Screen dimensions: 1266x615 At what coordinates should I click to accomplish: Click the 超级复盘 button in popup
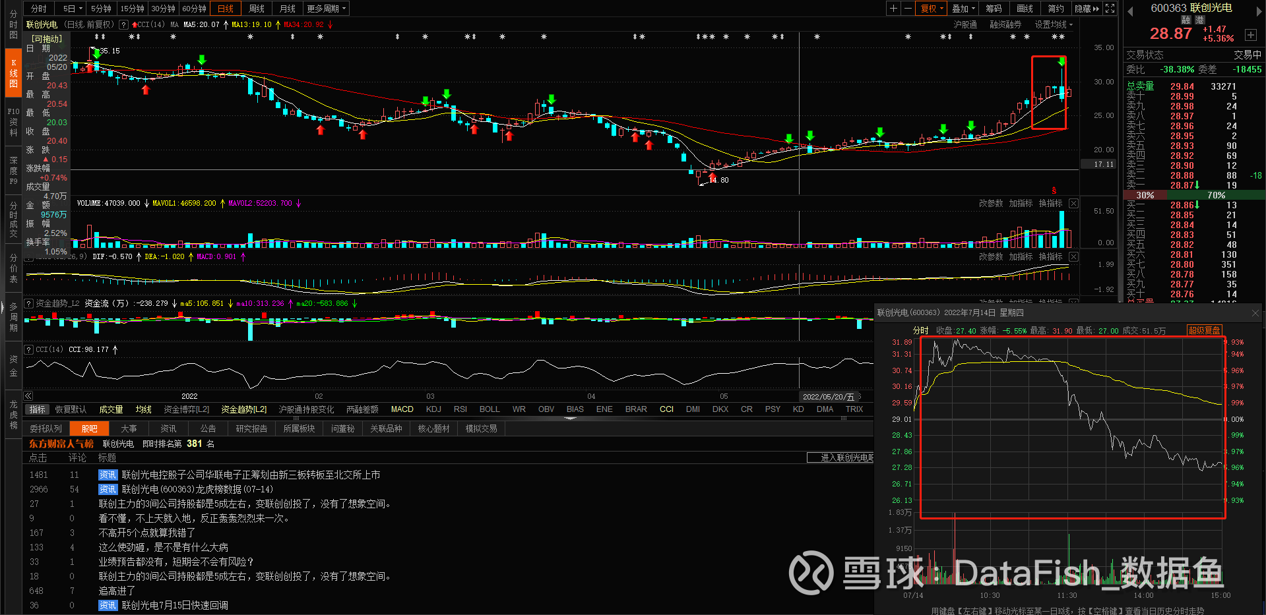1204,330
